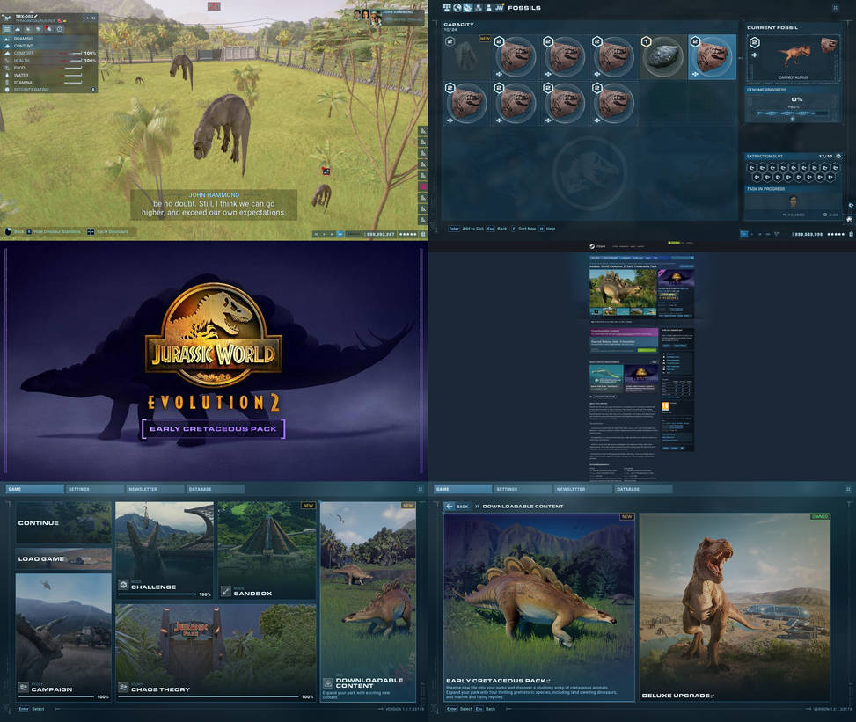Image resolution: width=856 pixels, height=722 pixels.
Task: Open the Downloadable Content tile in the main menu
Action: point(368,602)
